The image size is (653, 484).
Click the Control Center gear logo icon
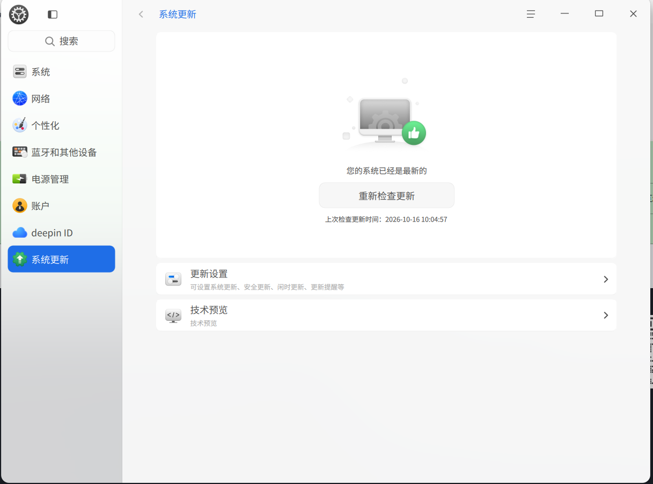[19, 14]
